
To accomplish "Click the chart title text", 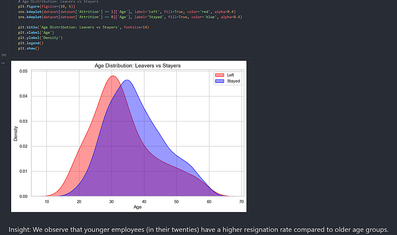I will [137, 65].
